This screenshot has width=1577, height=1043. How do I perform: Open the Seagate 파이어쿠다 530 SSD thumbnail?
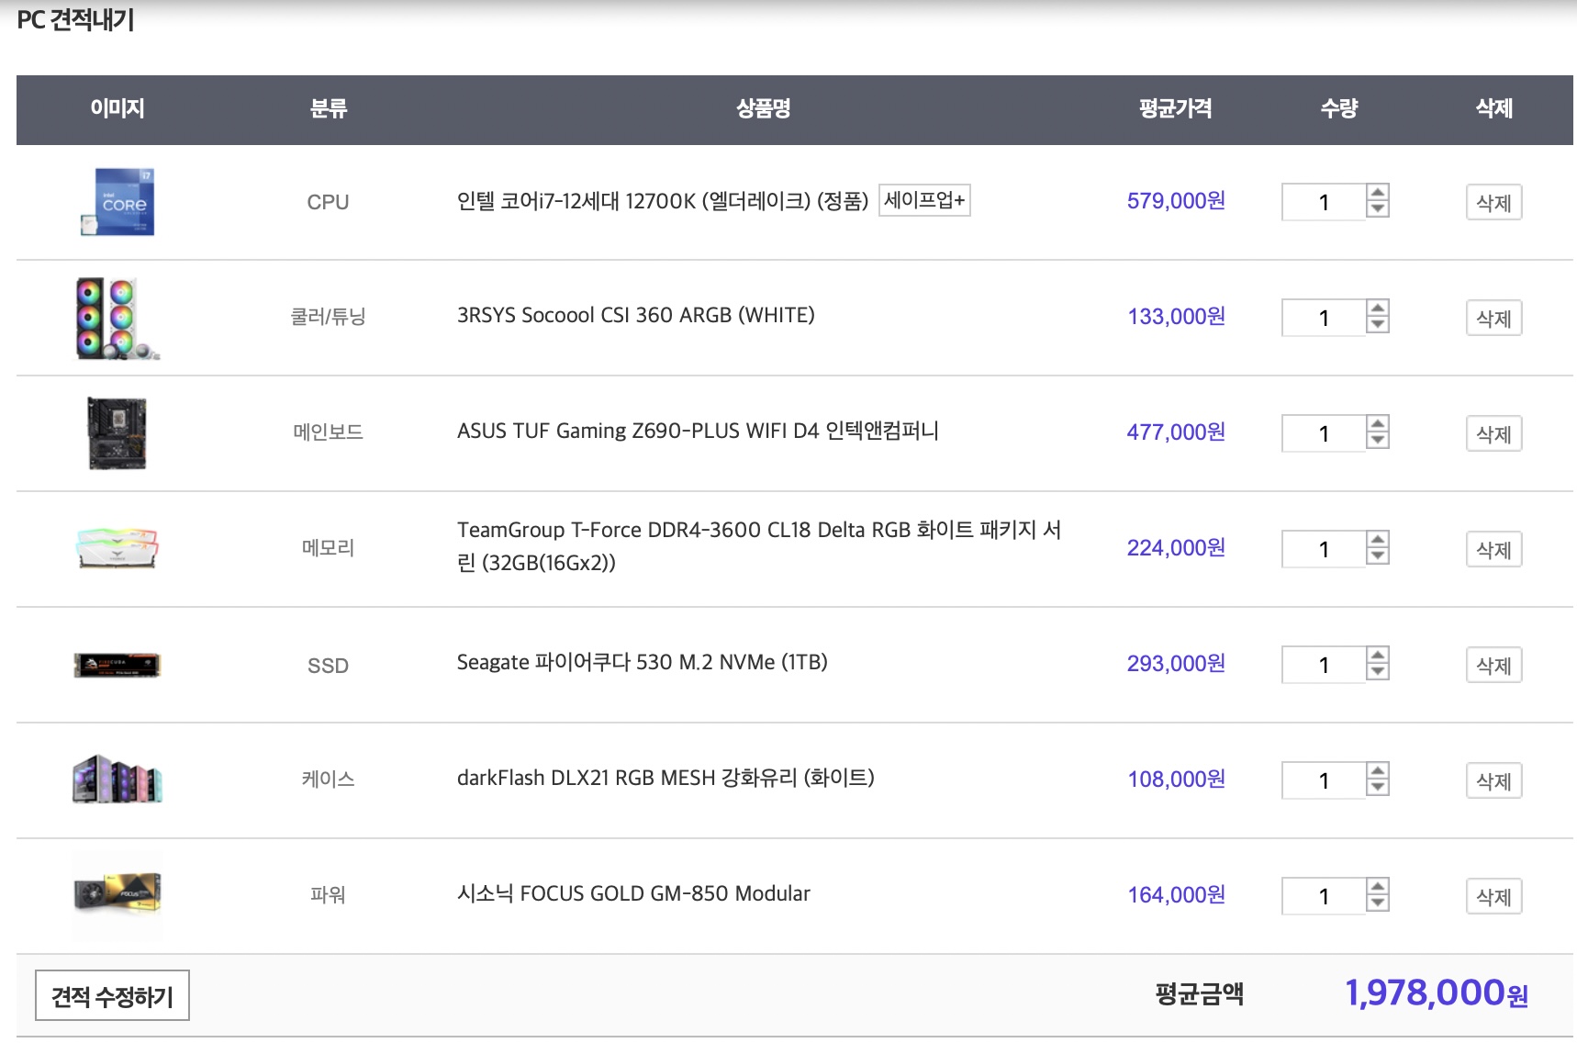117,665
